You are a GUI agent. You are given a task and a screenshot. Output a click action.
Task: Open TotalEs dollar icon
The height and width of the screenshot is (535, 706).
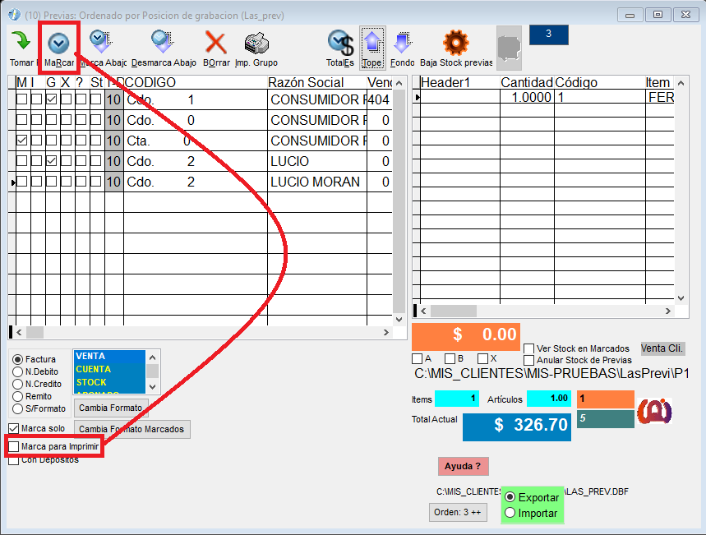[x=339, y=43]
